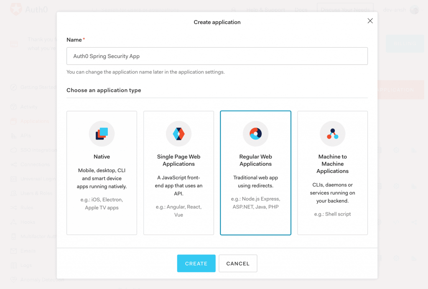Click the Auth0 logo in header
The height and width of the screenshot is (289, 428).
coord(28,9)
